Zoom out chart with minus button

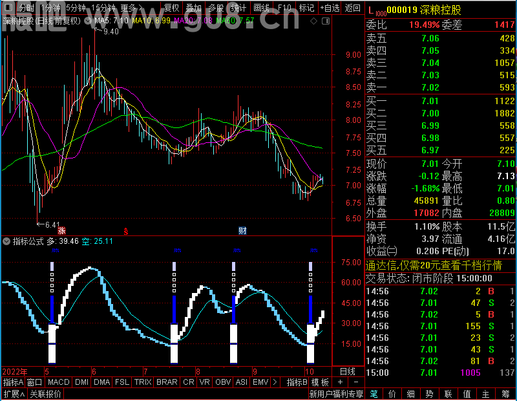pyautogui.click(x=356, y=382)
